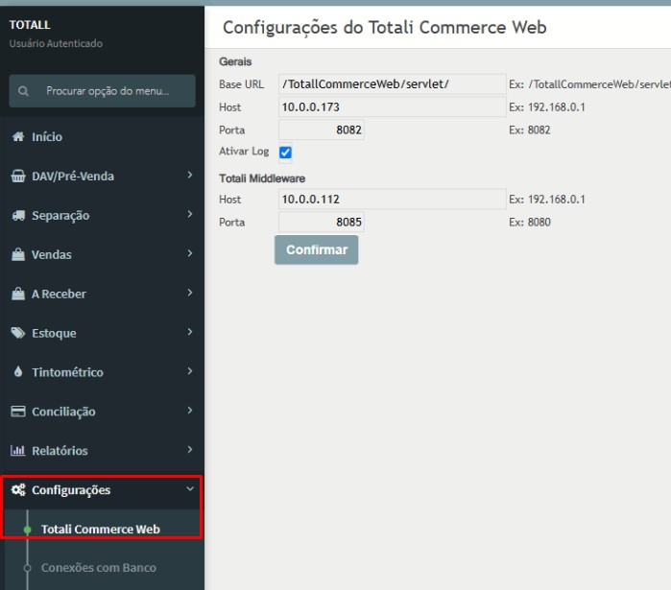Click the Usuário Autenticado text

coord(56,43)
